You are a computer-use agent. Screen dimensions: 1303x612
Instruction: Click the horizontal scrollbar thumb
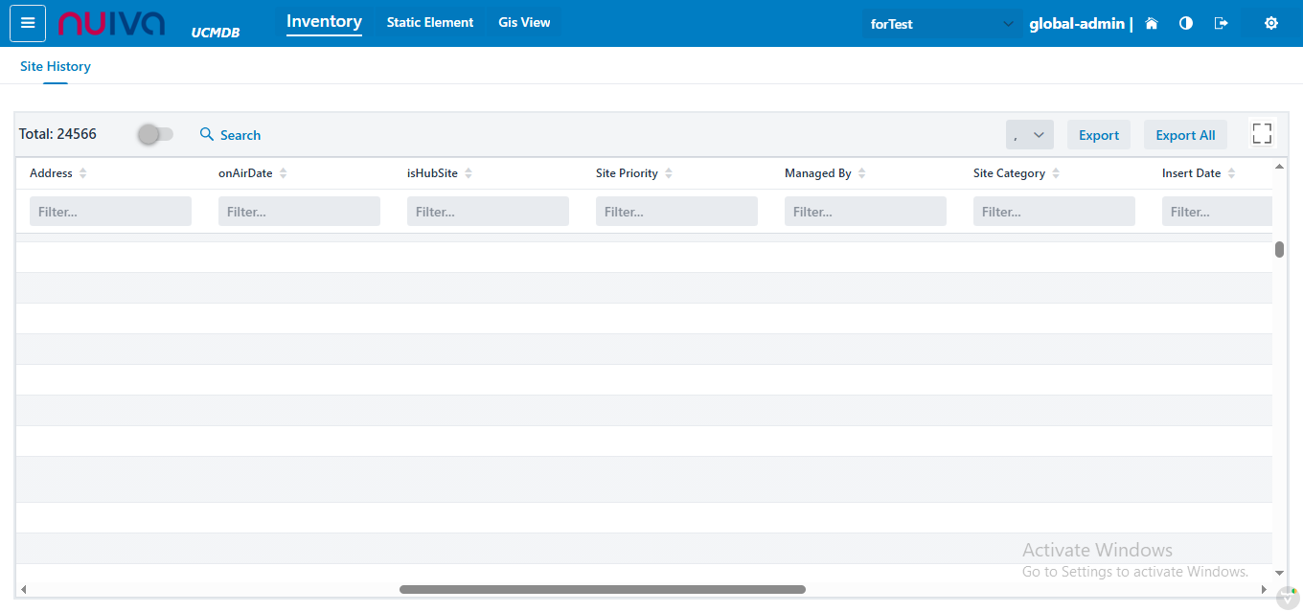click(x=602, y=590)
